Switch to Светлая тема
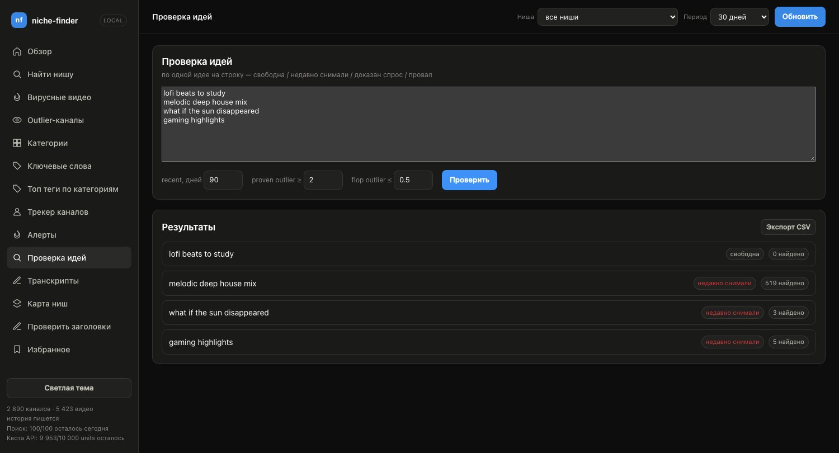 pyautogui.click(x=69, y=388)
